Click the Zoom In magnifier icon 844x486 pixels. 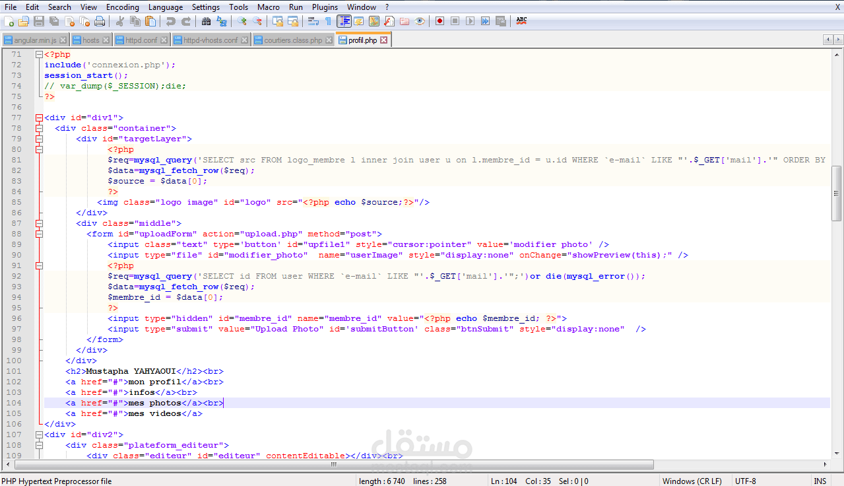[x=242, y=21]
